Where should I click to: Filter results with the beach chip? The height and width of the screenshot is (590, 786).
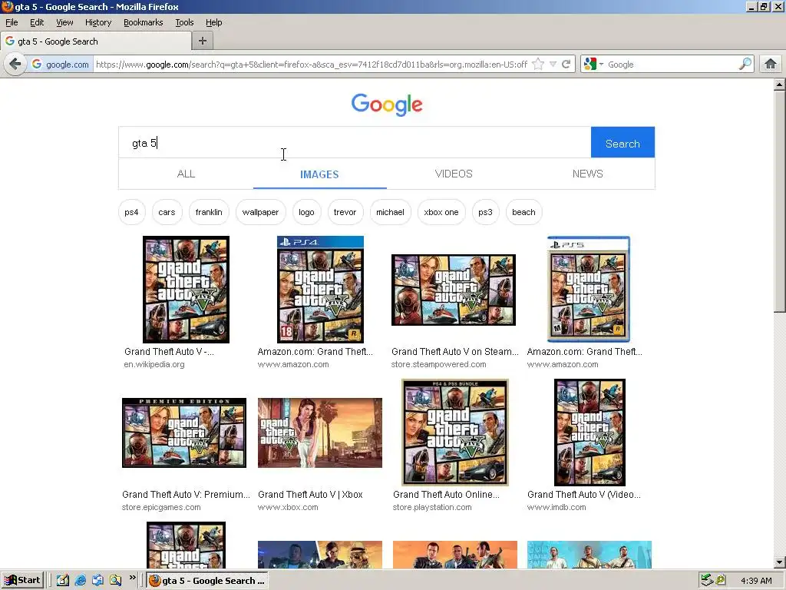coord(523,212)
